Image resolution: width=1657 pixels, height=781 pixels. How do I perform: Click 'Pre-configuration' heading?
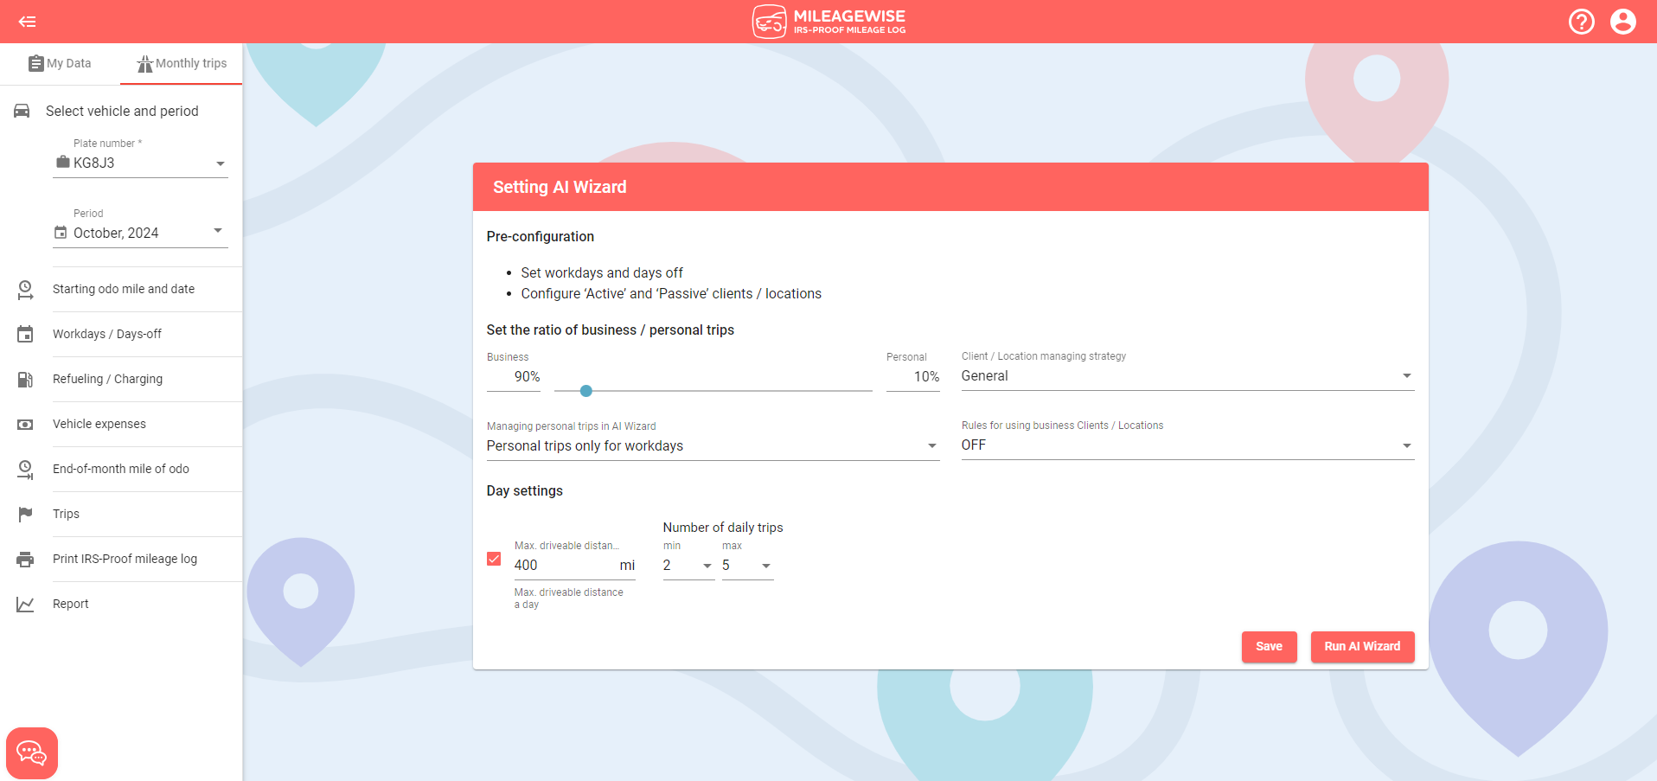(x=541, y=236)
